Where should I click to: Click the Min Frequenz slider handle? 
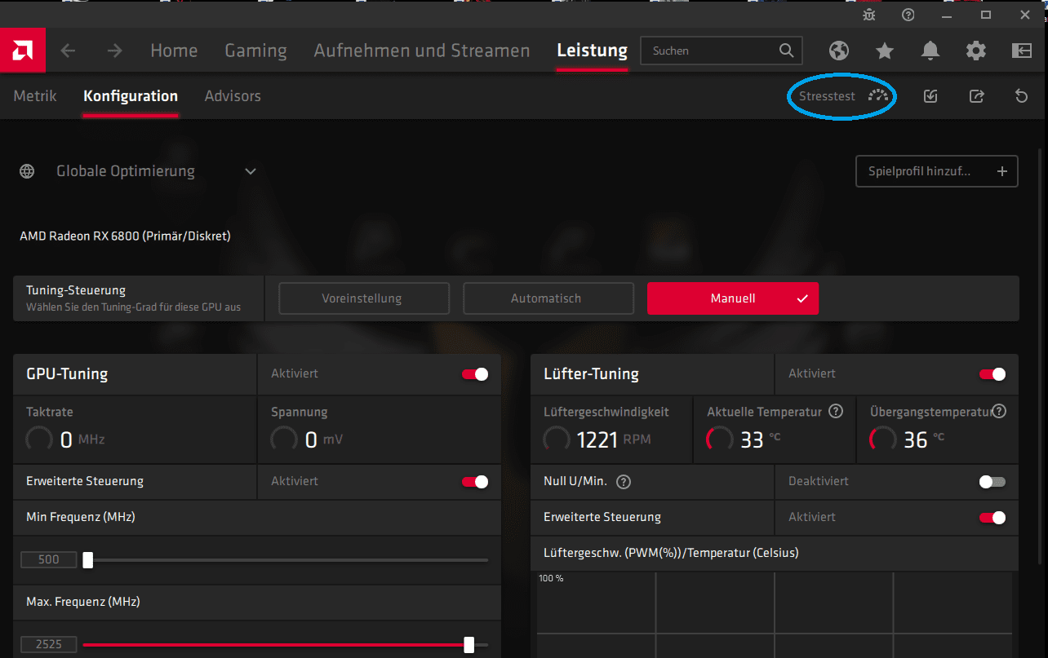click(x=88, y=560)
